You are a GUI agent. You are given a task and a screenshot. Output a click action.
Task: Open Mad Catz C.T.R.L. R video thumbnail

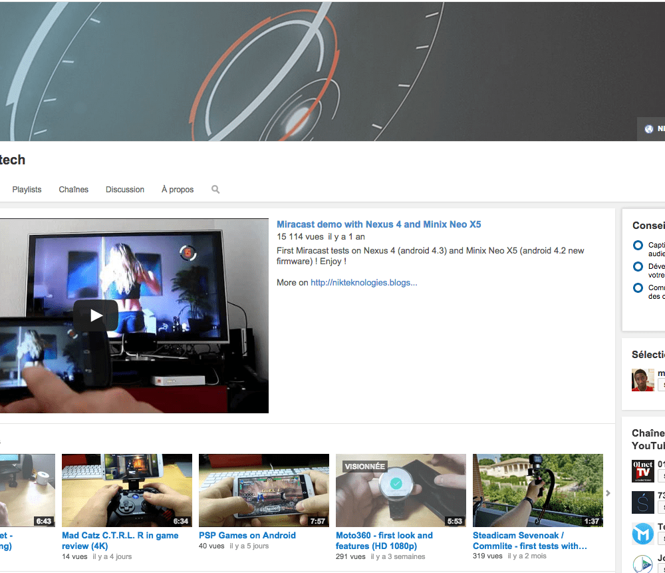click(x=127, y=490)
